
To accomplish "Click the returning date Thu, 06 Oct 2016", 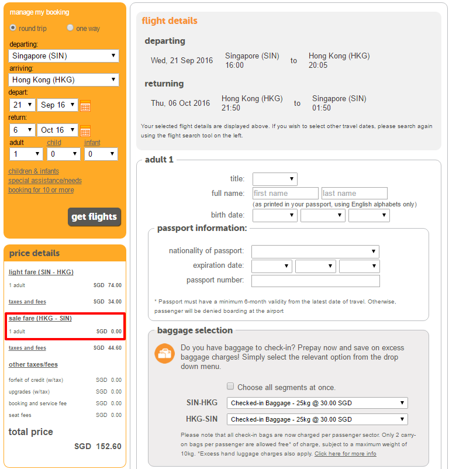I will (x=180, y=103).
